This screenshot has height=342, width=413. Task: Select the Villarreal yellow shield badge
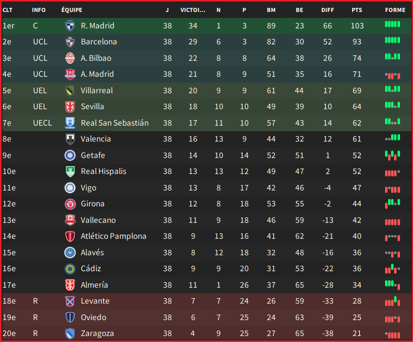[70, 91]
